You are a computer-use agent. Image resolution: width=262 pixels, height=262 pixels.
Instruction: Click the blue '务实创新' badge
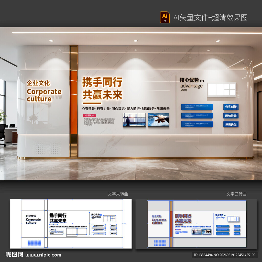[x=231, y=107]
